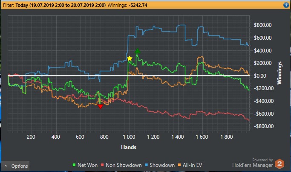Click the -$800.00 axis label
291x172 pixels.
[263, 126]
